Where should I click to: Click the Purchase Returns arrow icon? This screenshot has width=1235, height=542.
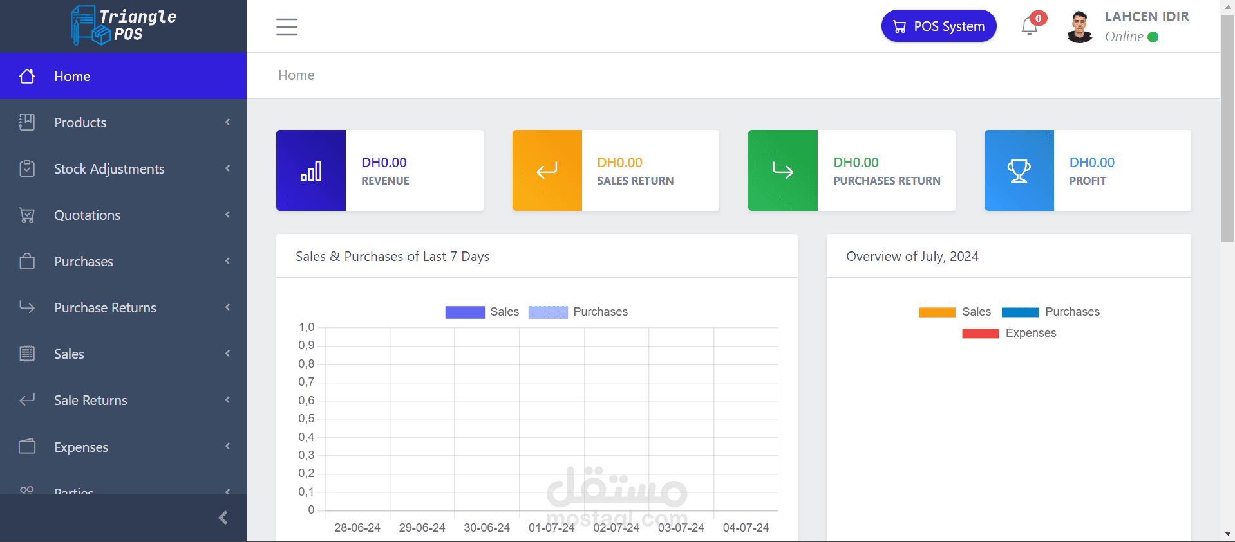[27, 307]
